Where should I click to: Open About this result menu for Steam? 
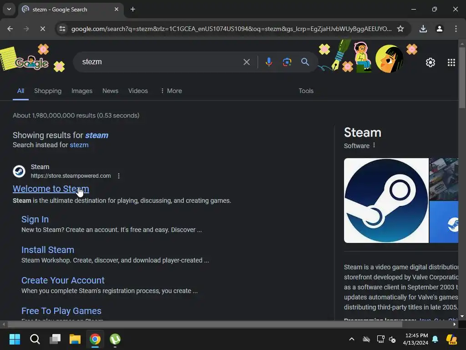[119, 176]
